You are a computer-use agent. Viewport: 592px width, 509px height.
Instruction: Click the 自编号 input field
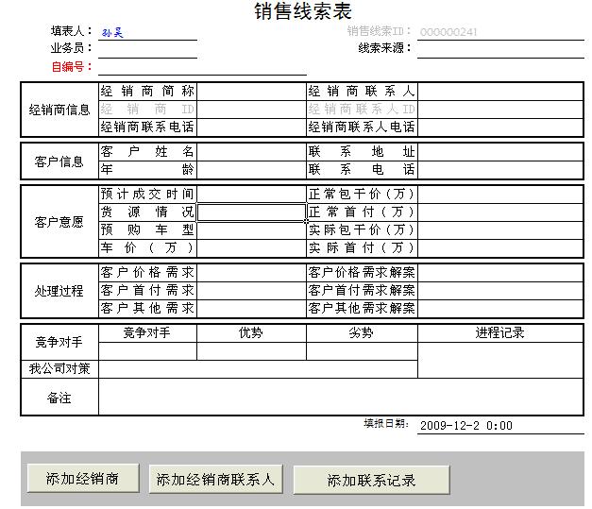click(x=202, y=67)
